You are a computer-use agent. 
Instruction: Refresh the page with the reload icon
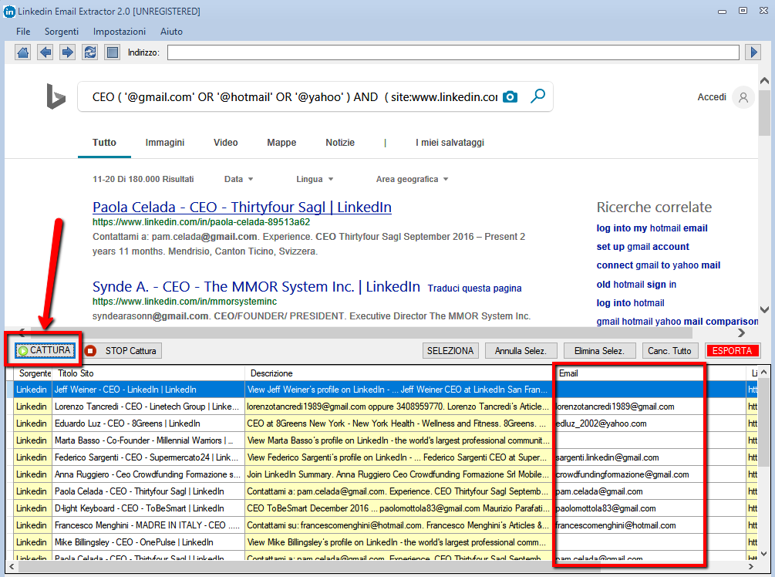pyautogui.click(x=90, y=52)
